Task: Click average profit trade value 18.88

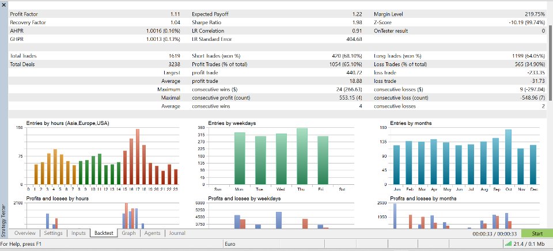Action: click(356, 81)
